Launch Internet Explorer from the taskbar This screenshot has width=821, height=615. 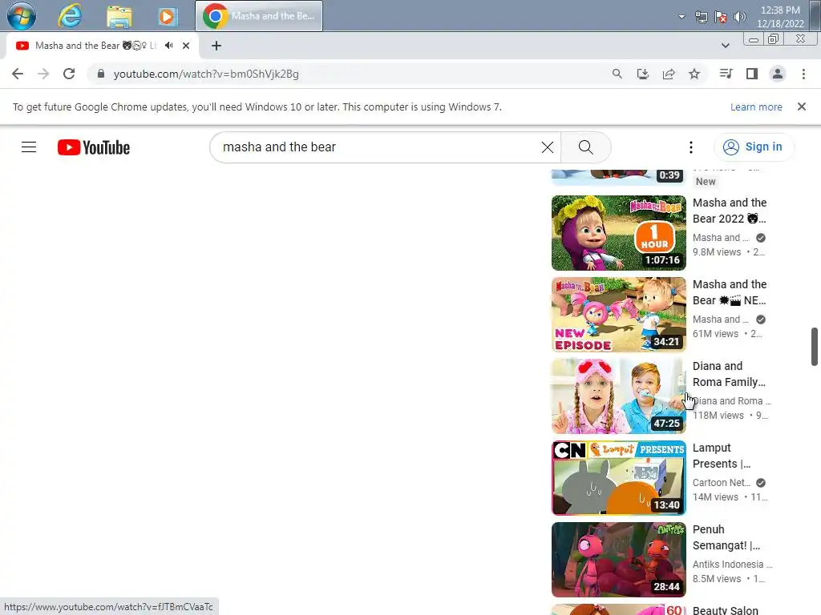pos(70,16)
